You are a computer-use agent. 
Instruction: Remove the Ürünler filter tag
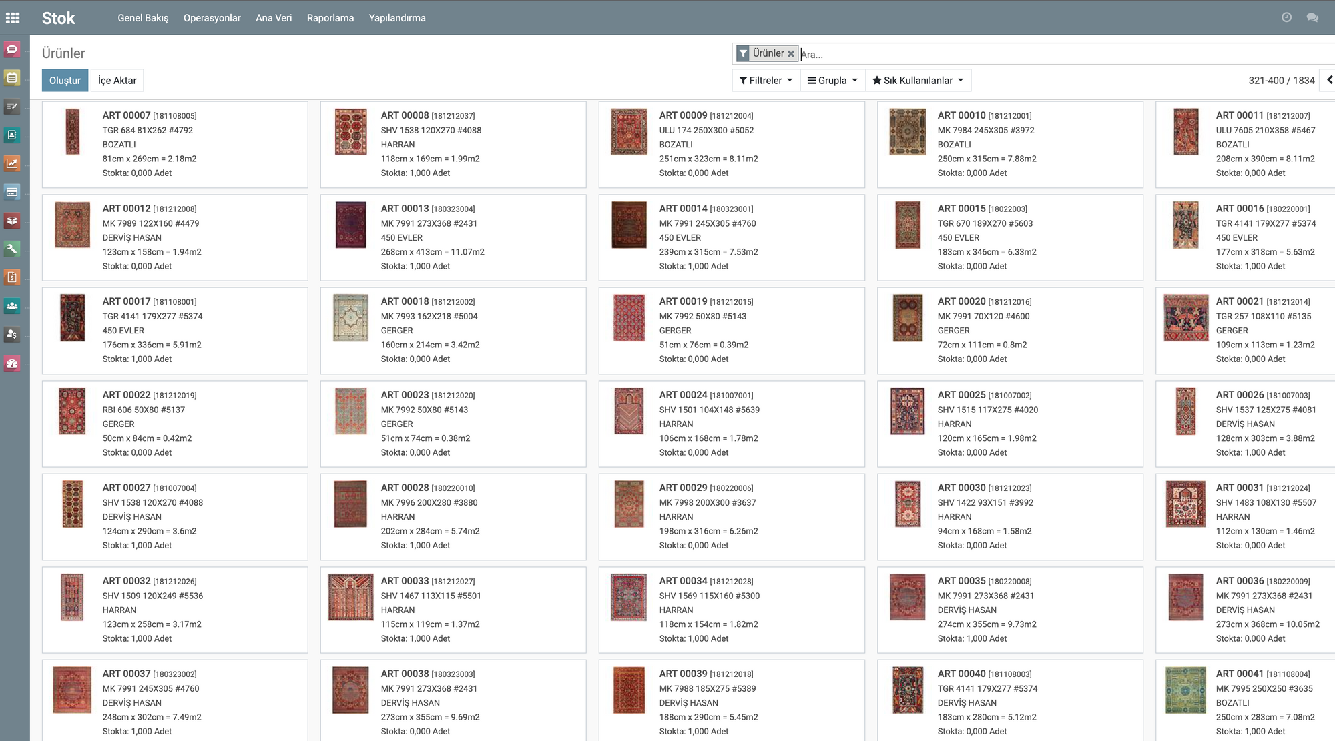(x=791, y=53)
